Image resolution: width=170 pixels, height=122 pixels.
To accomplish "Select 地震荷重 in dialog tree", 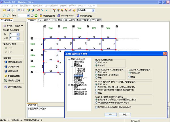I will click(81, 69).
